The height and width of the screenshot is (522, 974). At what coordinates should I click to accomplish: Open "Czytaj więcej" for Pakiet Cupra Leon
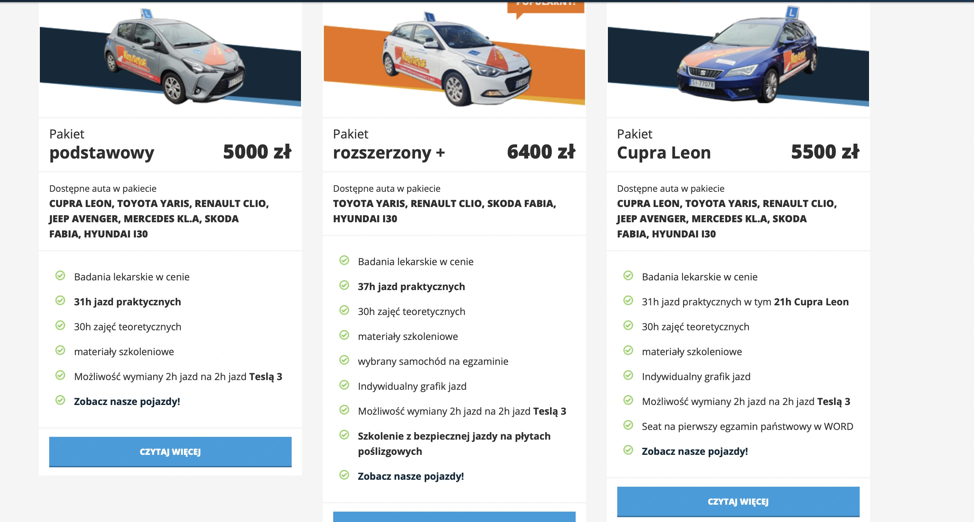pos(738,502)
